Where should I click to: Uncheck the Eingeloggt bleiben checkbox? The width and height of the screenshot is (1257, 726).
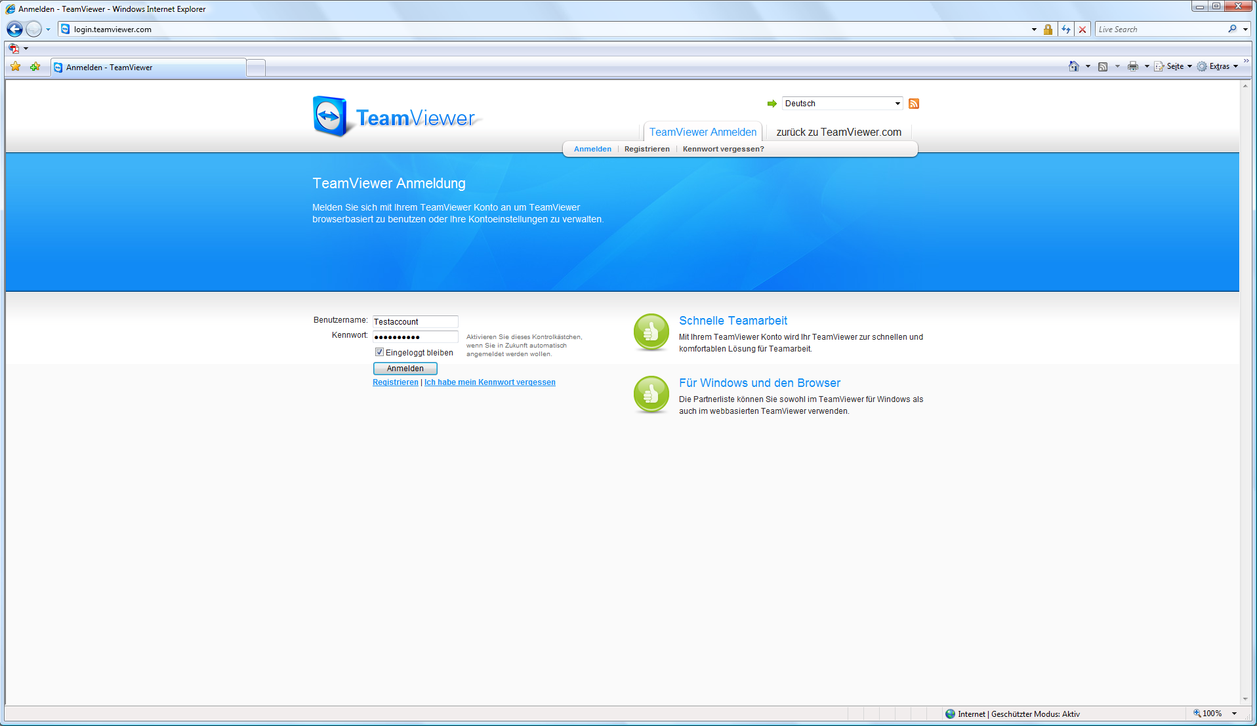379,352
